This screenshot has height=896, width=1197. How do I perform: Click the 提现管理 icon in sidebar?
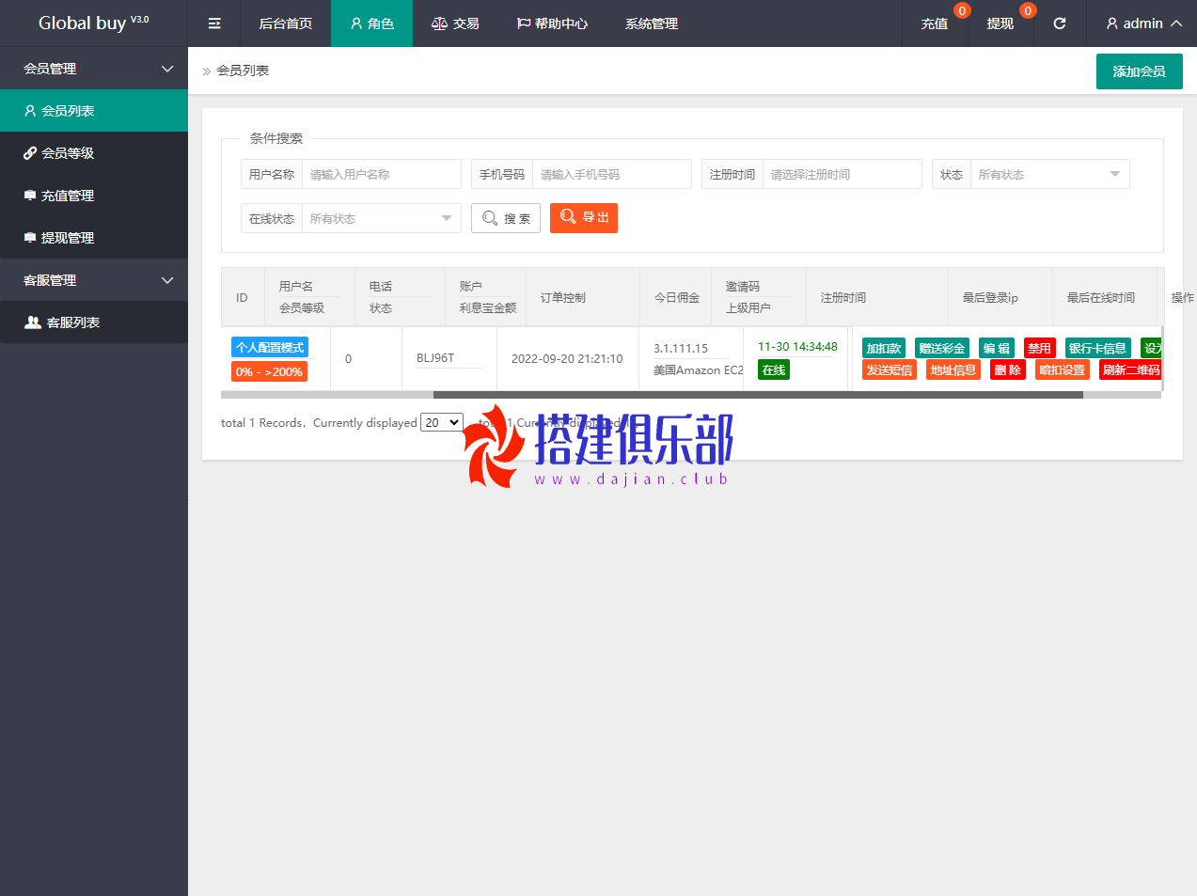click(x=30, y=238)
